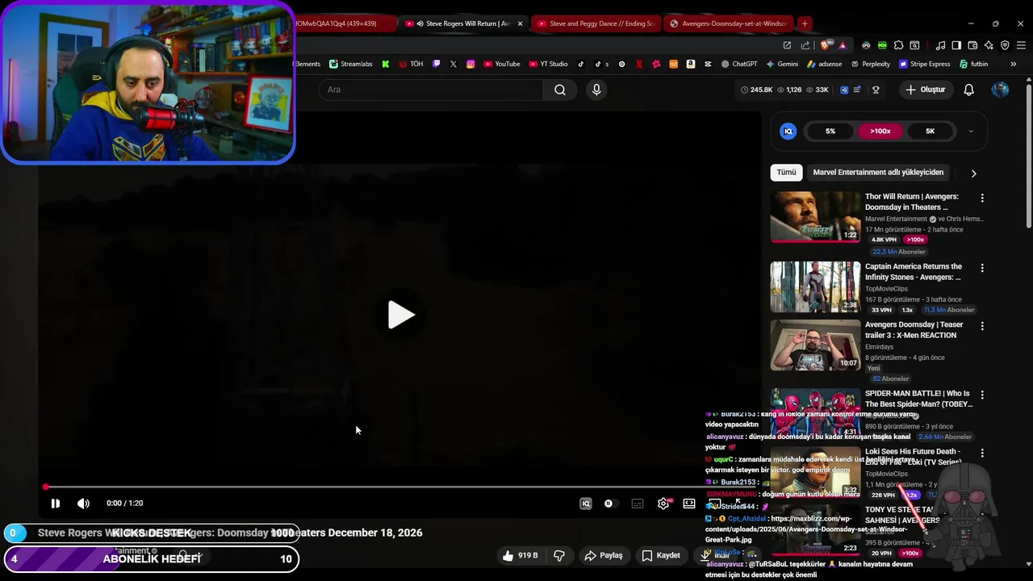The image size is (1033, 581).
Task: Click the >100x vidIQ badge
Action: (x=880, y=132)
